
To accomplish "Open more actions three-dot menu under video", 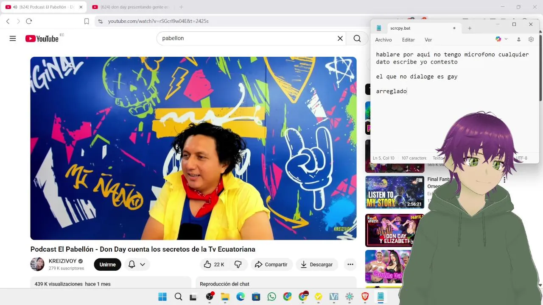I will point(350,265).
